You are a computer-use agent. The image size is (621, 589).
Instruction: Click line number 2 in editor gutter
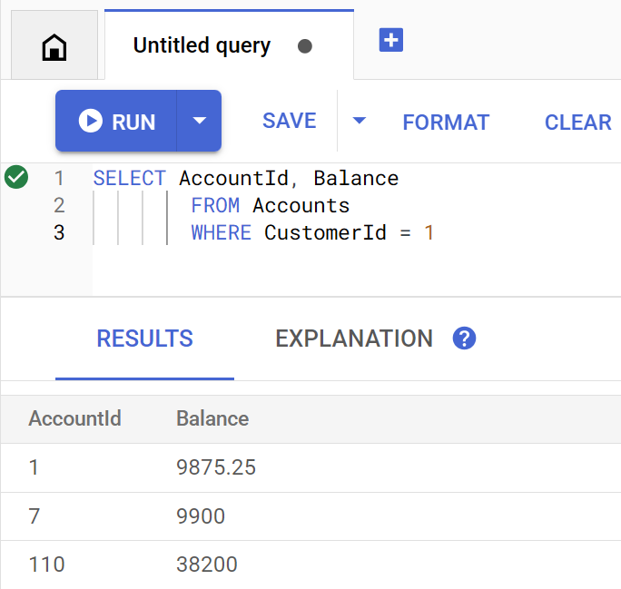click(59, 206)
